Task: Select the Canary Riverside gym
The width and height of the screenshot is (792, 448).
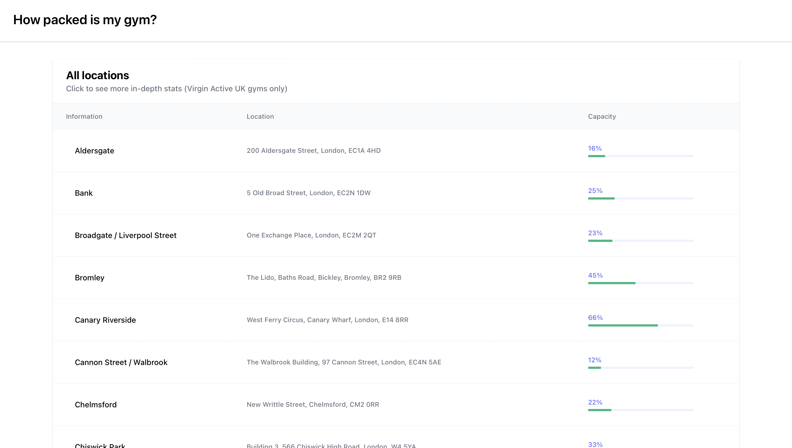Action: 105,320
